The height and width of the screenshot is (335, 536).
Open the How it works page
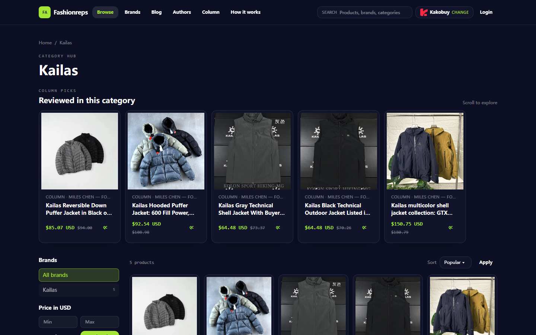click(246, 12)
